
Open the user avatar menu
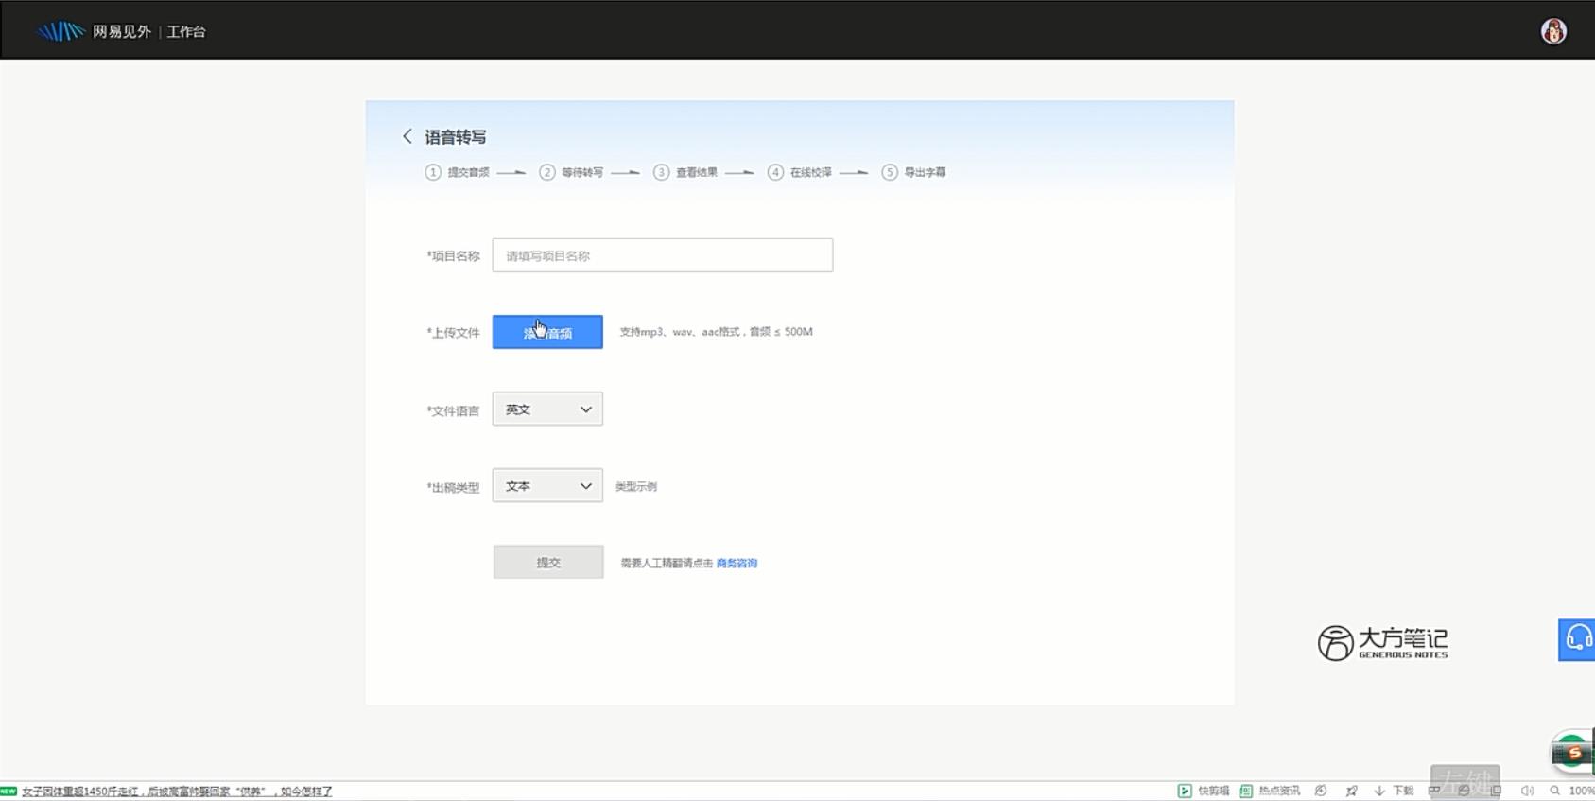(1553, 31)
